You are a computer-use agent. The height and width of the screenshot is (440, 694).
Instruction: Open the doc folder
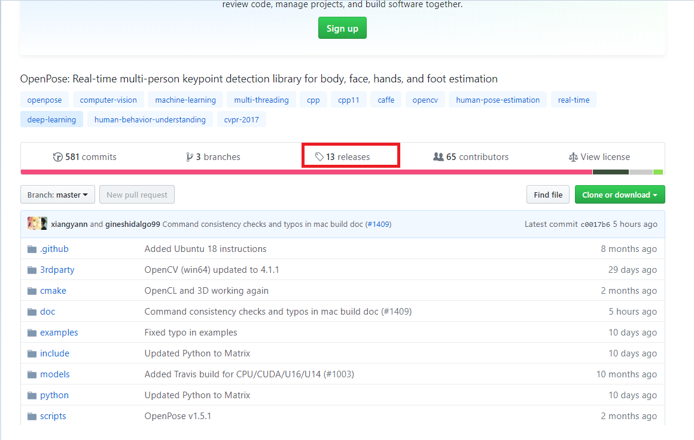47,312
